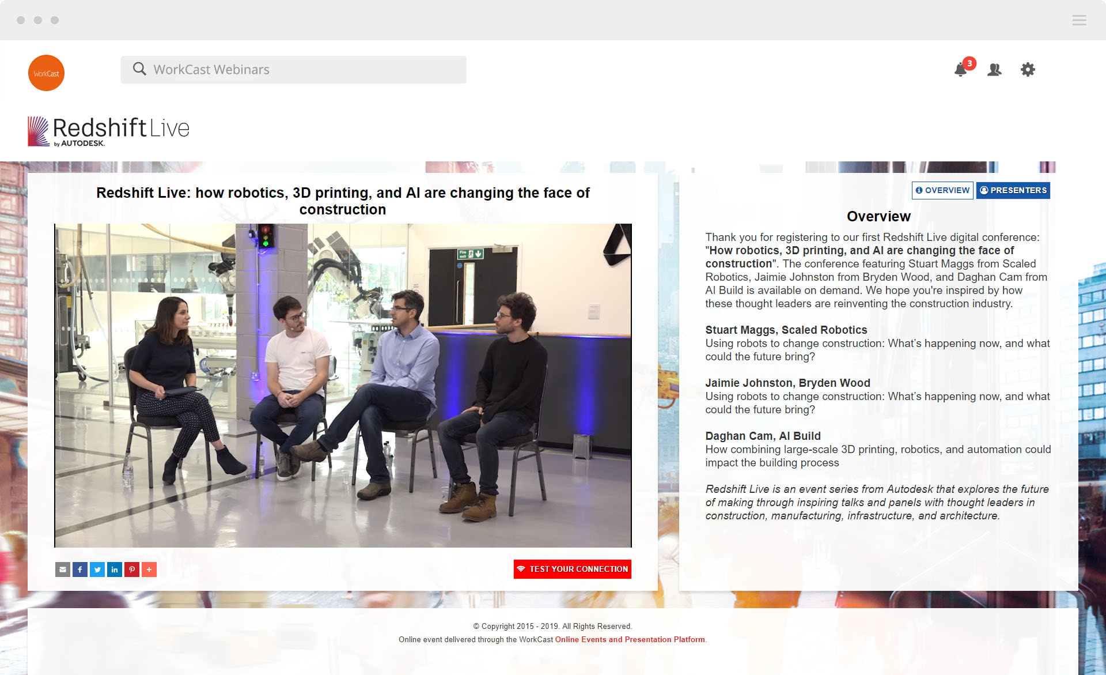Image resolution: width=1106 pixels, height=675 pixels.
Task: Click the Overview heading text
Action: pos(878,217)
